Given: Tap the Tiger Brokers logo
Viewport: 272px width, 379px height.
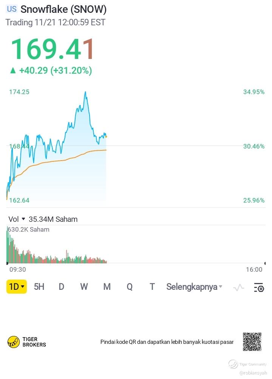Looking at the screenshot, I should click(14, 342).
